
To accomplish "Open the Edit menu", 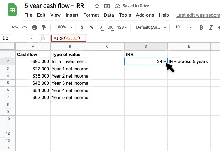I will [41, 15].
